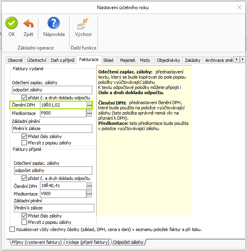Click the Členění DPH 19Ř01,02 field
Screen dimensions: 247x251
tap(63, 105)
